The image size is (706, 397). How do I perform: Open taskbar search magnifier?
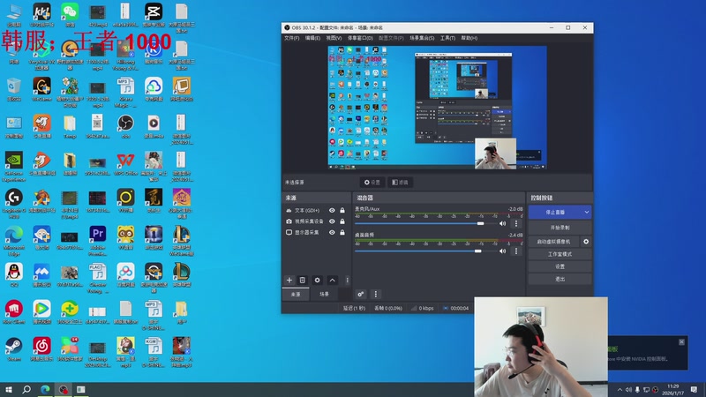pos(26,389)
